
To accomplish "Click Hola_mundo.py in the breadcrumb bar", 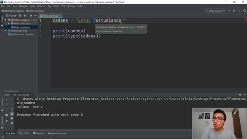I will coord(36,11).
